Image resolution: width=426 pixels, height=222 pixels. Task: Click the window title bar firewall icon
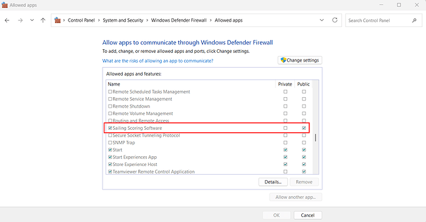click(4, 5)
